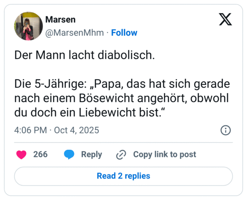Click the X logo icon

(225, 19)
